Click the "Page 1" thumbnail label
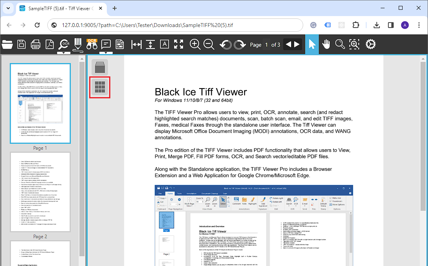428x266 pixels. click(x=40, y=148)
